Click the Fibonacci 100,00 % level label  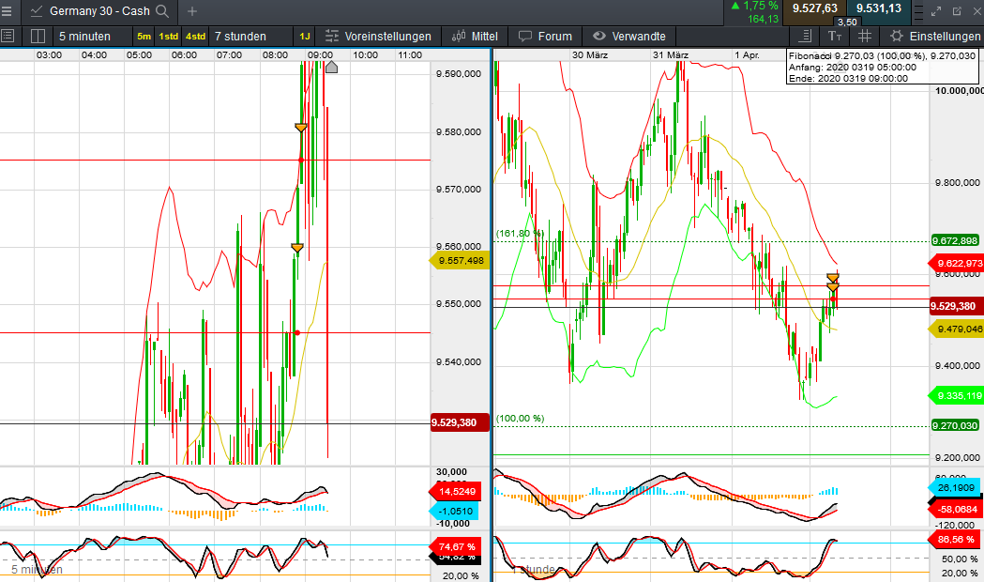pyautogui.click(x=520, y=418)
